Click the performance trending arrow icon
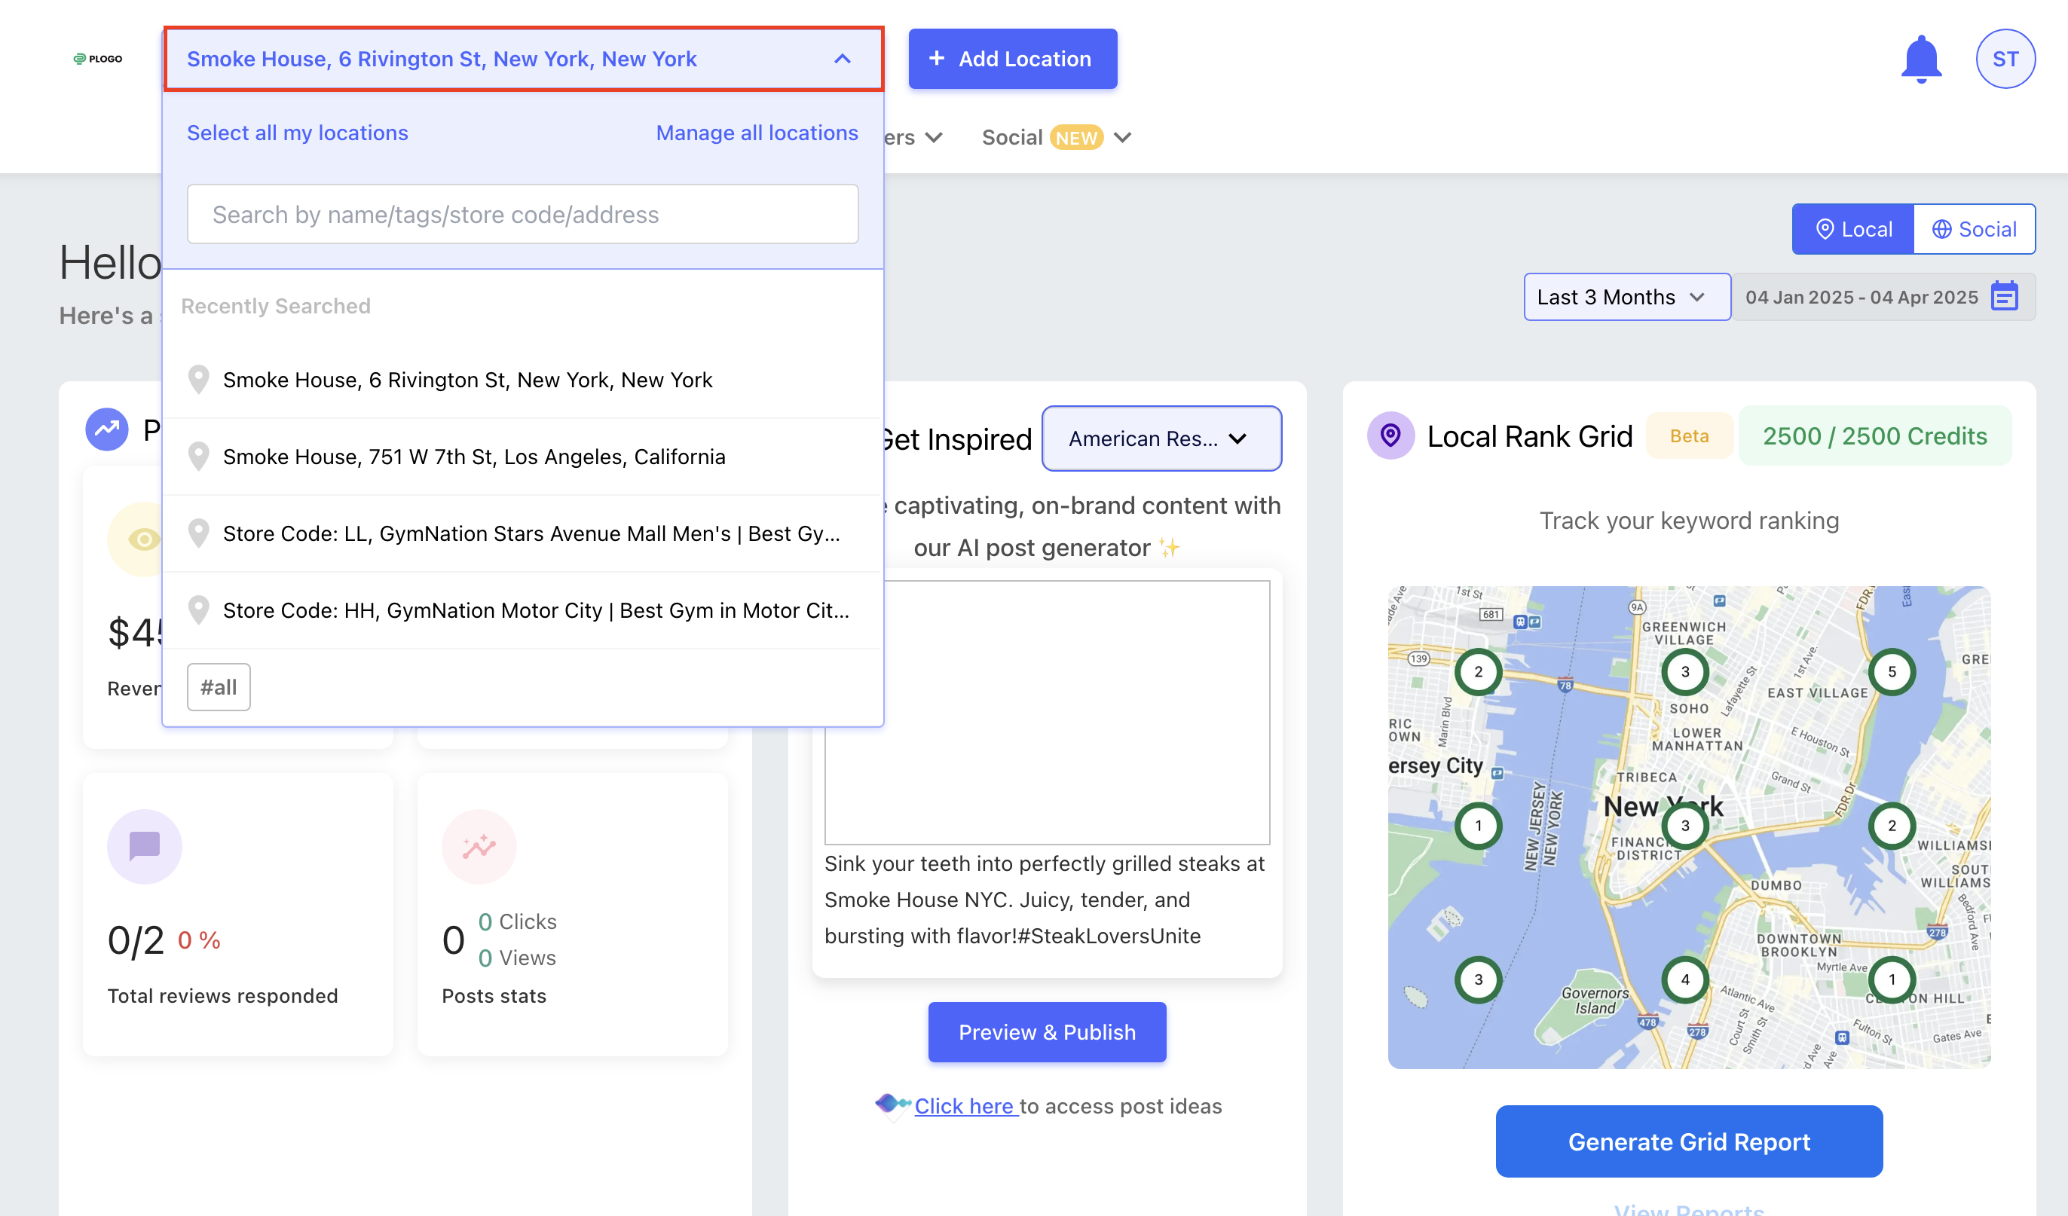This screenshot has width=2068, height=1216. tap(107, 429)
